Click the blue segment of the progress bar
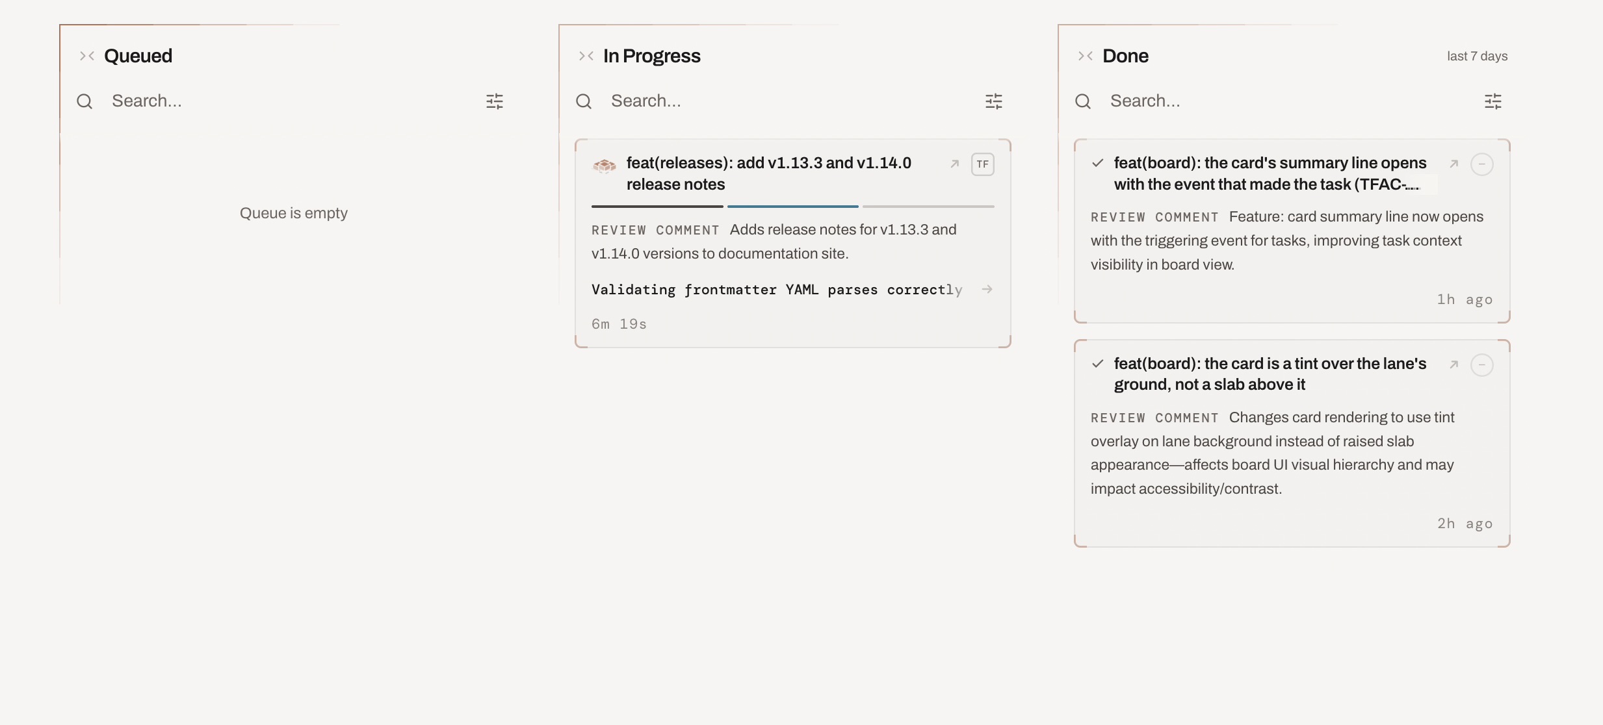Image resolution: width=1603 pixels, height=725 pixels. click(793, 207)
